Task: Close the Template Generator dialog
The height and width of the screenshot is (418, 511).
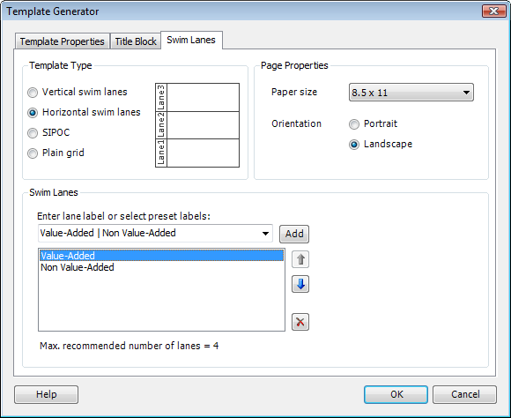Action: pyautogui.click(x=493, y=11)
